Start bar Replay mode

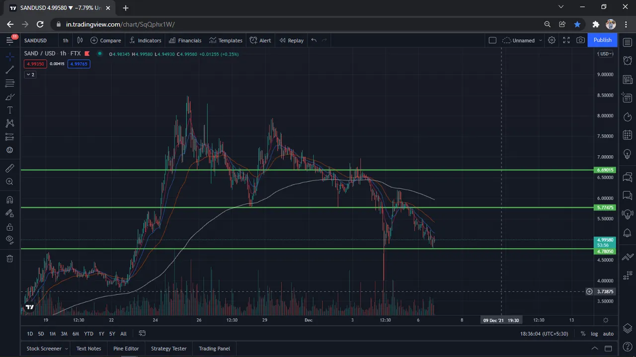click(291, 41)
